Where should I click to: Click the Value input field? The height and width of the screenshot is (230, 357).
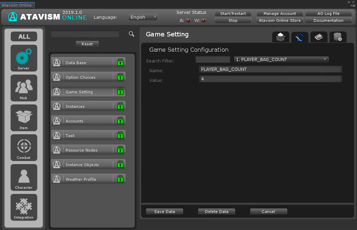coord(271,79)
